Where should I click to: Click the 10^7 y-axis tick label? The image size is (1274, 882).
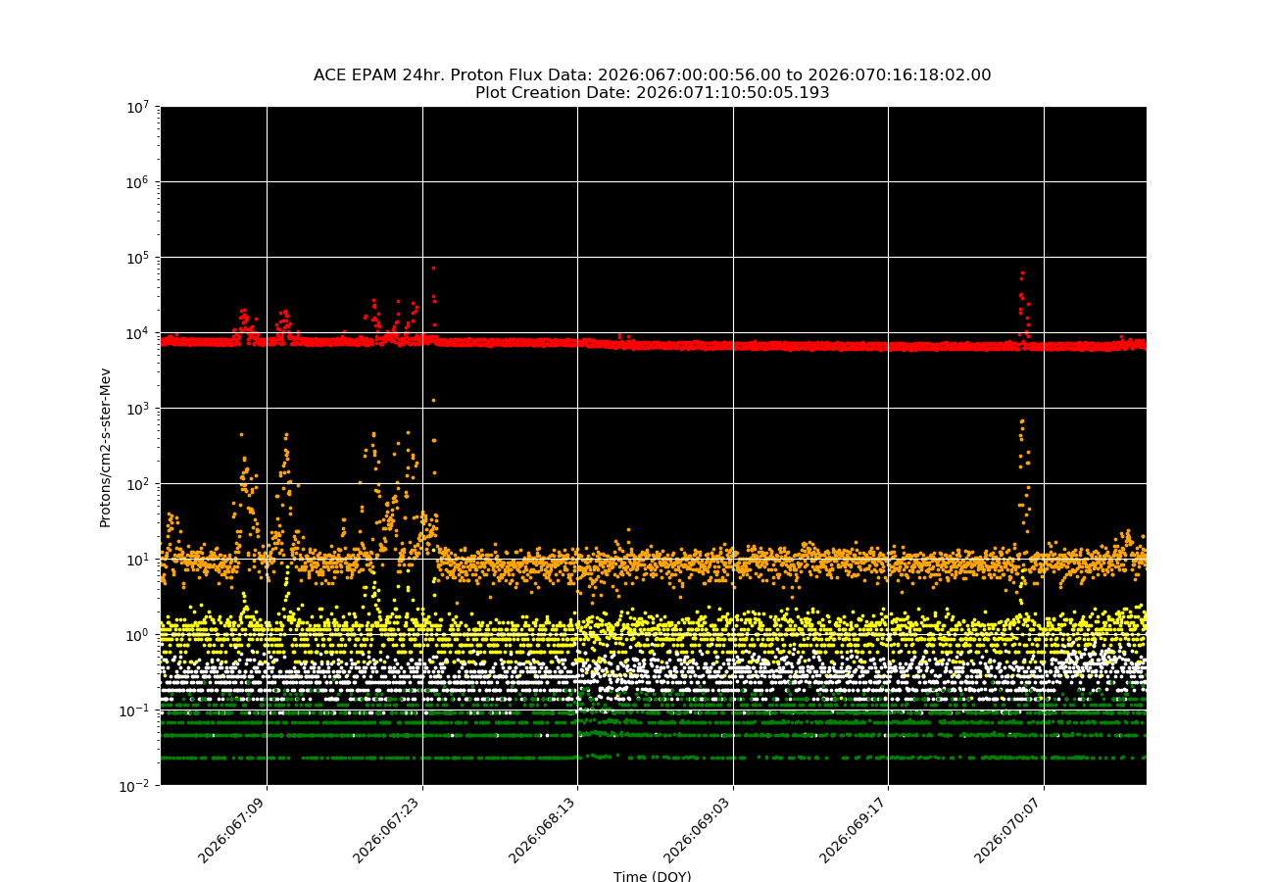click(137, 106)
